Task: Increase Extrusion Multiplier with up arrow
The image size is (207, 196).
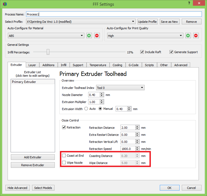Action: 102,101
